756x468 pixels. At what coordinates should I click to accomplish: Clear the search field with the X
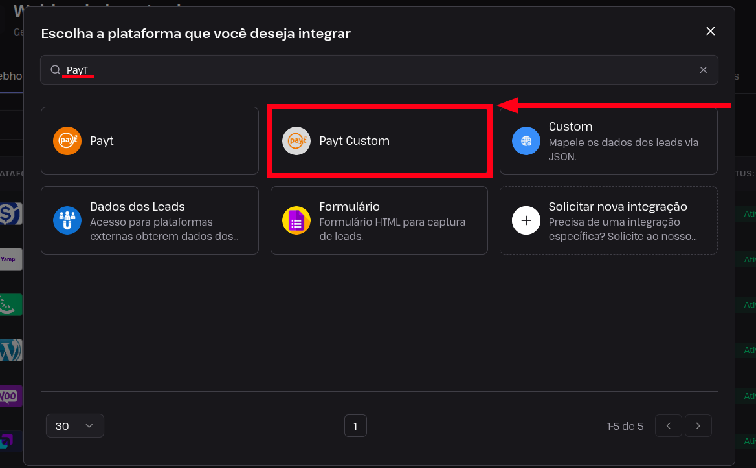point(704,70)
